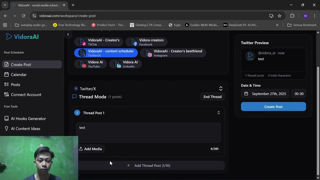The image size is (320, 180).
Task: Click the test post text area
Action: pos(148,132)
